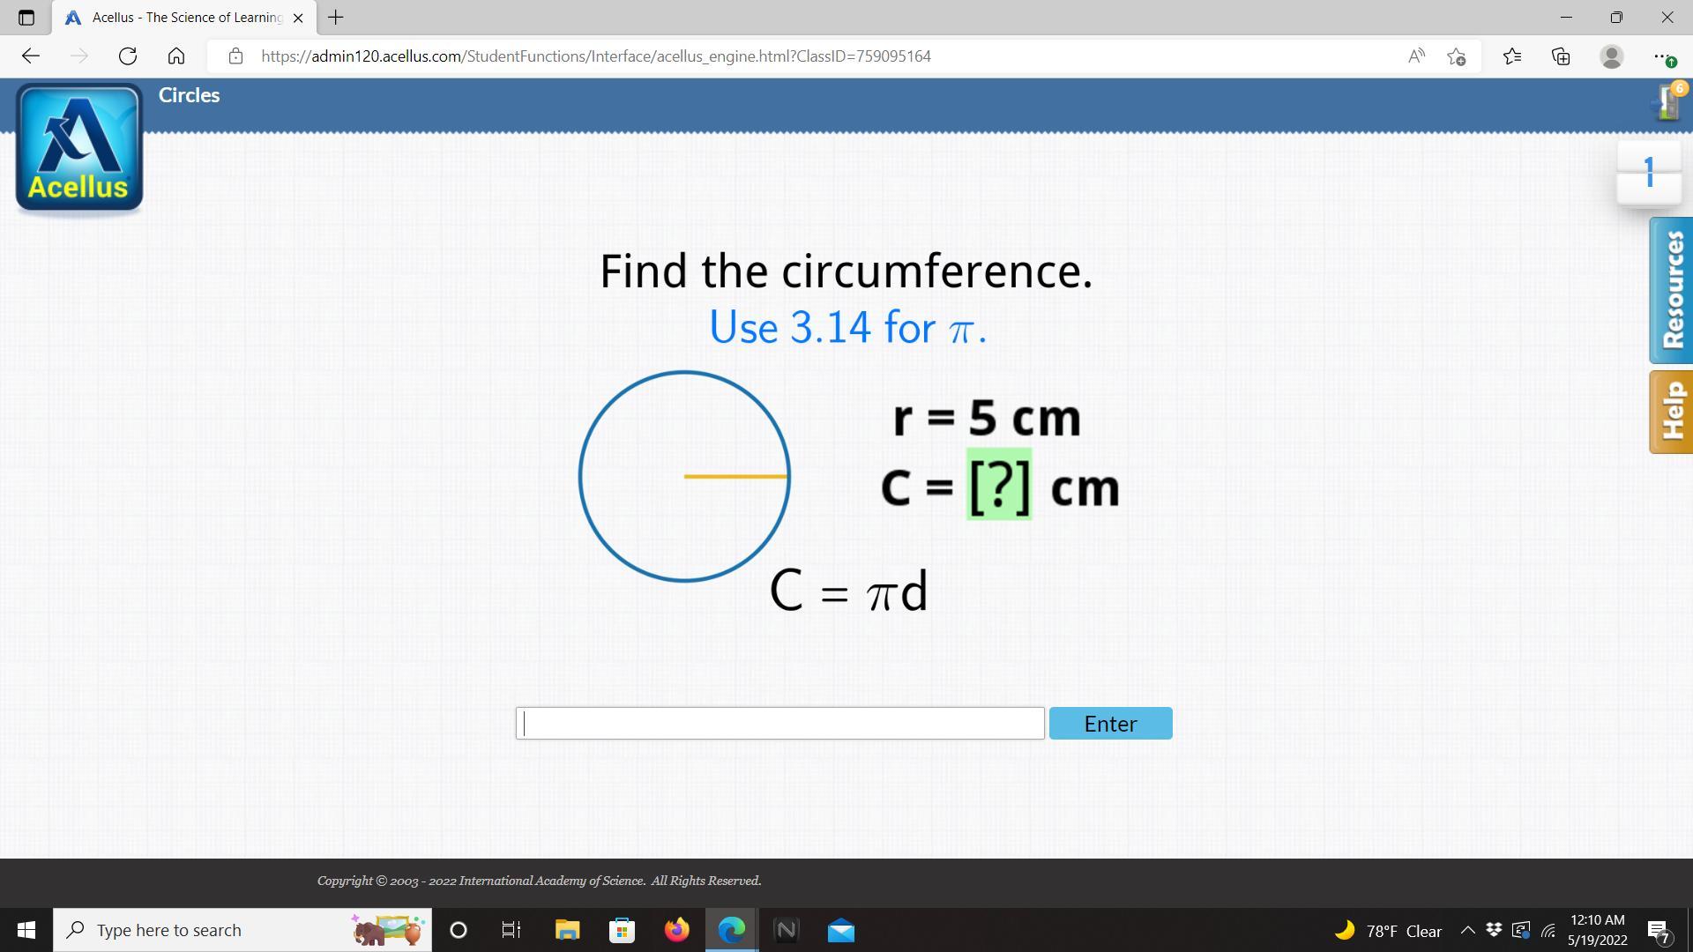The image size is (1693, 952).
Task: Open Firefox from the taskbar
Action: pos(677,930)
